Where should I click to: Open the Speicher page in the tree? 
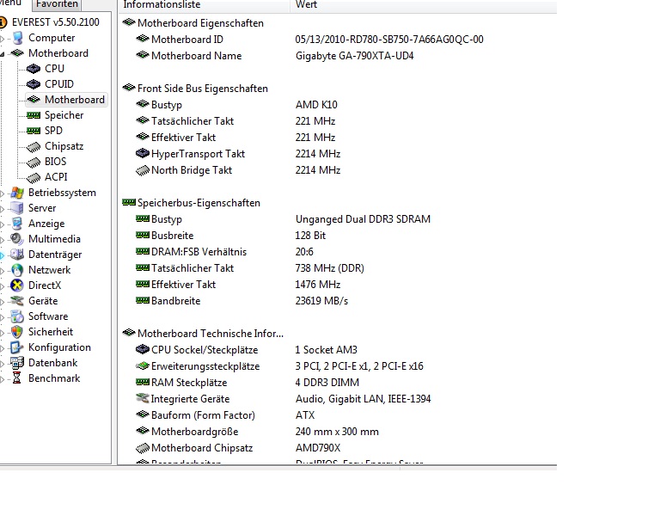pos(64,115)
